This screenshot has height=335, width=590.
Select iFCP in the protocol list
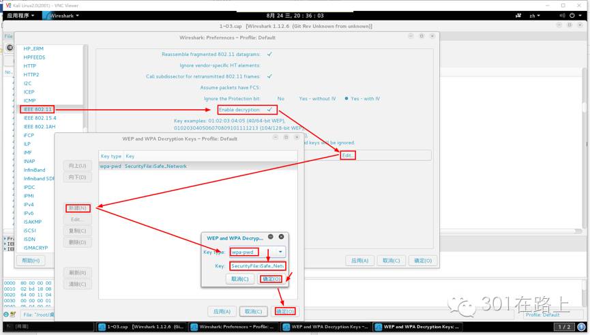tap(29, 135)
